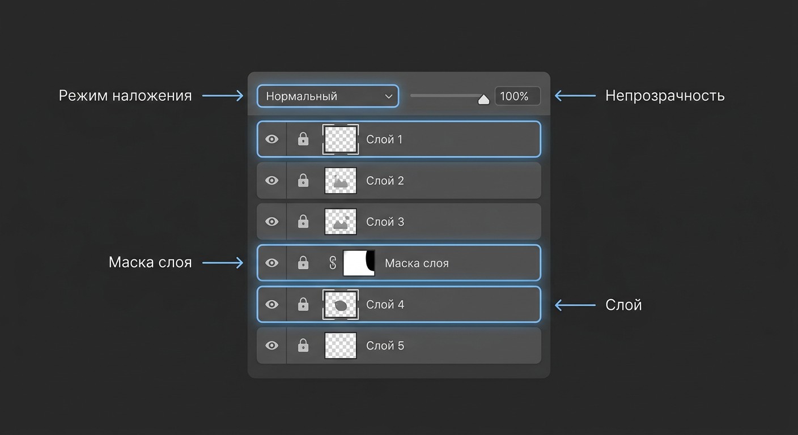Screen dimensions: 798x435
Task: Click the lock icon on Маска слоя row
Action: (x=303, y=263)
